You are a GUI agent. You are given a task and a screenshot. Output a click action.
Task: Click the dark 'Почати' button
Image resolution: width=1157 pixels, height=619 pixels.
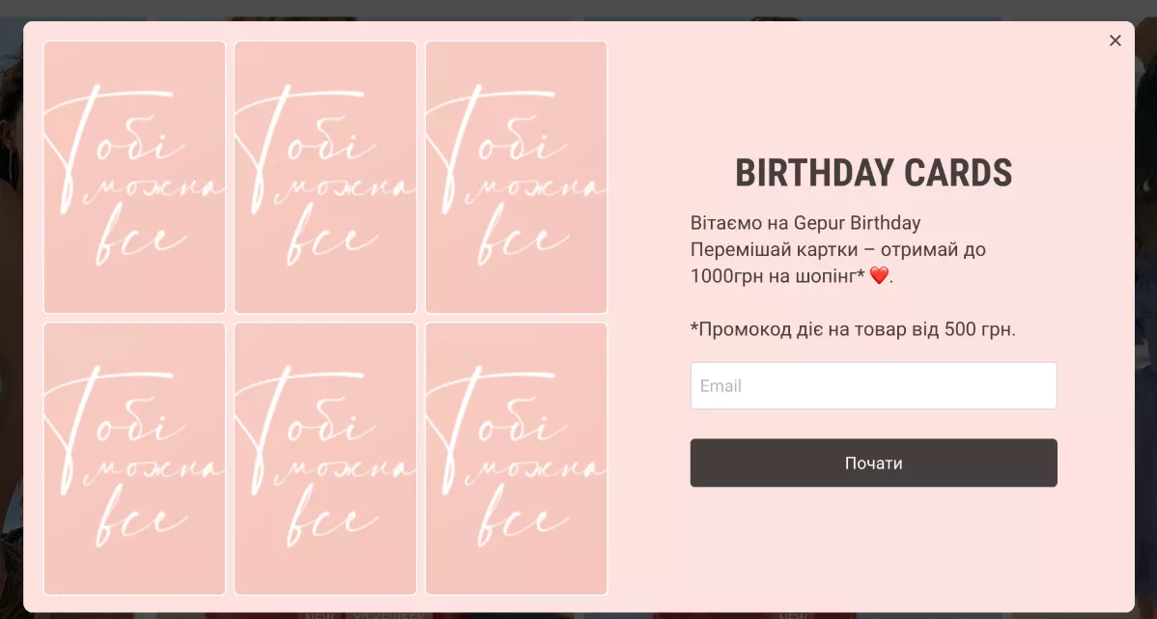[x=874, y=463]
